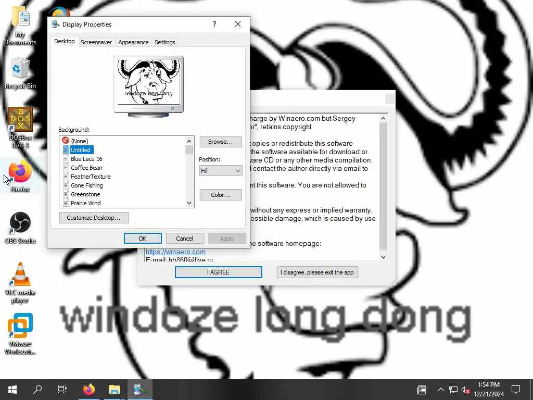This screenshot has height=400, width=533.
Task: Click license text scroll down arrow
Action: pos(384,257)
